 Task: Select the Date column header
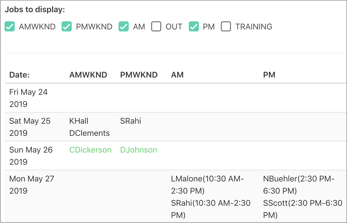[x=20, y=75]
